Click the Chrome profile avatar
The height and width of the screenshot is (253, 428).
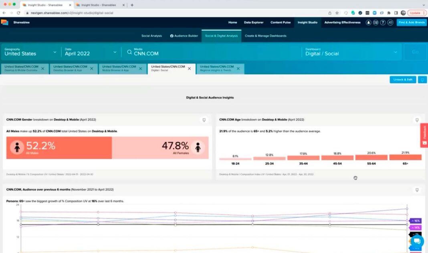(403, 13)
